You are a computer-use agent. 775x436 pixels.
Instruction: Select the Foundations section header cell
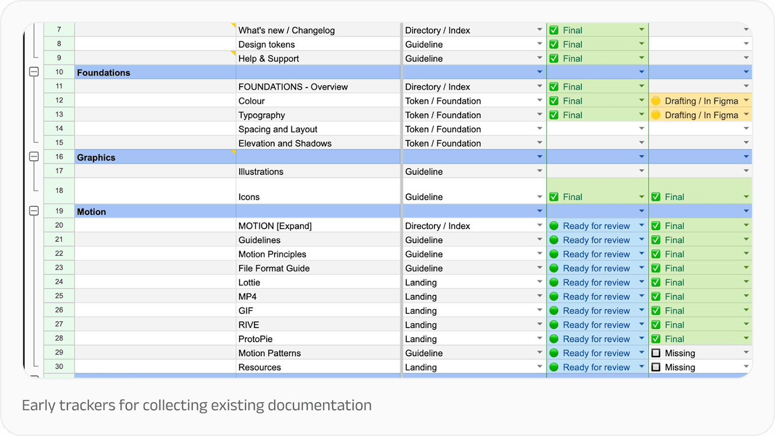pyautogui.click(x=155, y=72)
